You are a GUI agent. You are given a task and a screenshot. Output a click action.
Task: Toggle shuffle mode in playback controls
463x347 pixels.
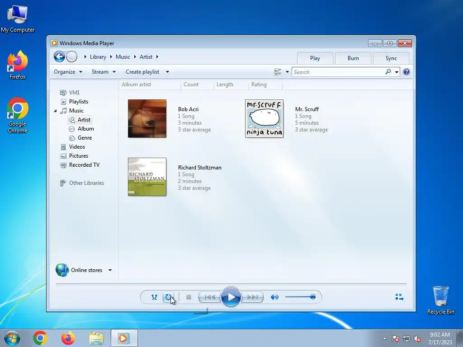click(154, 297)
